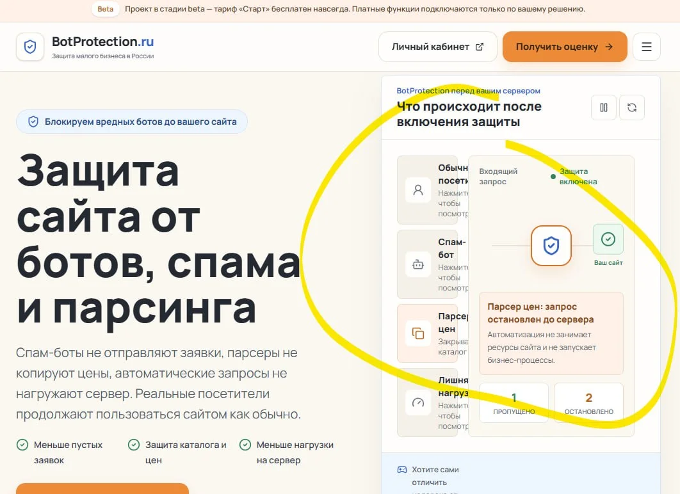
Task: Click the gamepad icon near 'Хотите сами'
Action: click(x=402, y=469)
